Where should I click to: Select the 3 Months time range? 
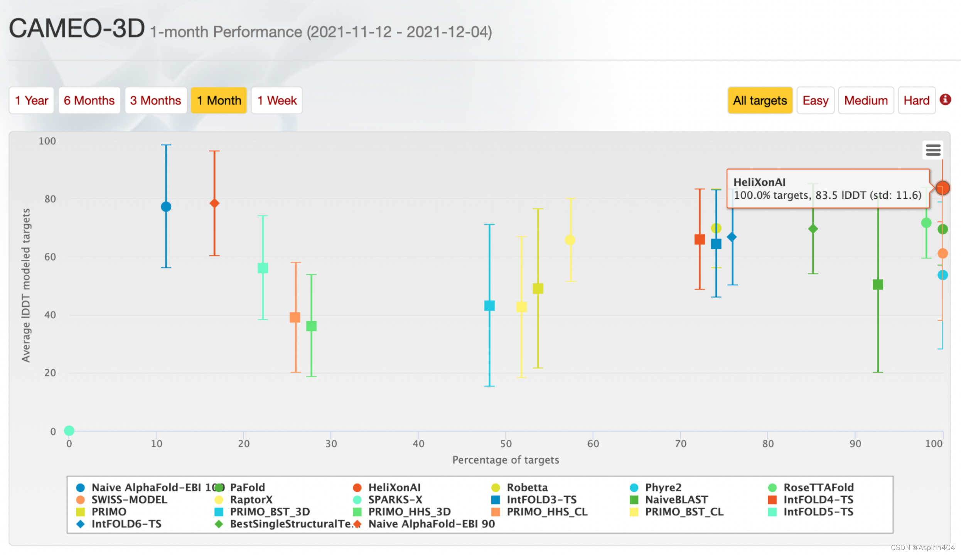tap(155, 101)
